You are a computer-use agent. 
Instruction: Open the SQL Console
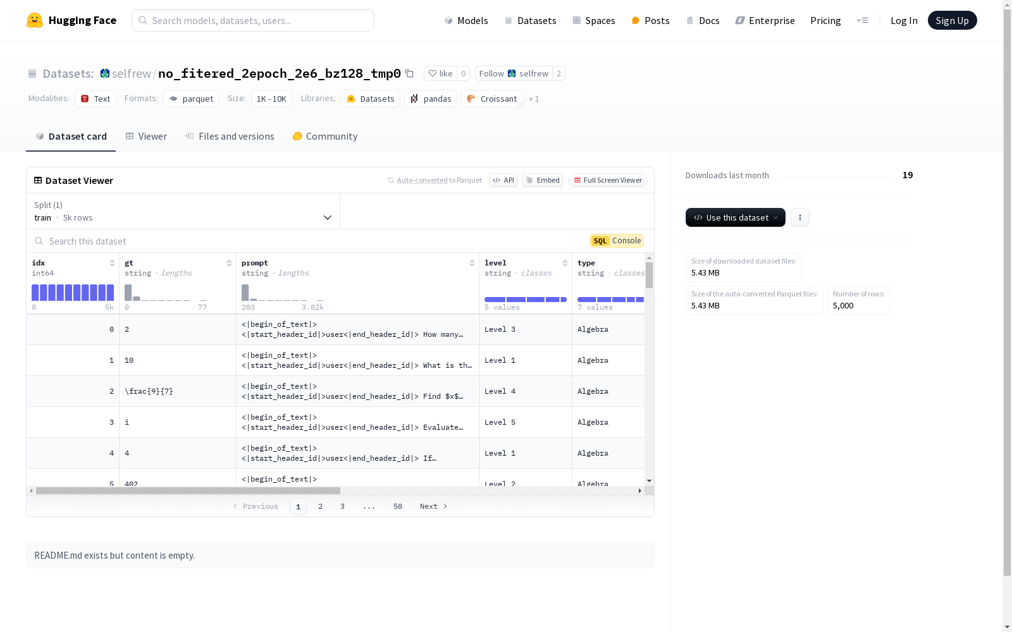617,241
